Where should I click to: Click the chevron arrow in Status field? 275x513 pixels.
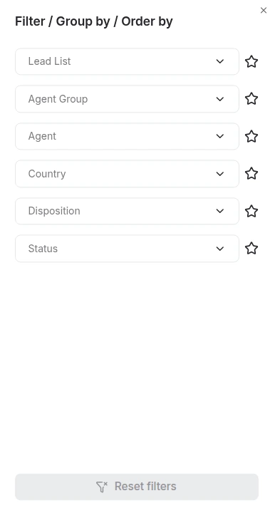220,249
